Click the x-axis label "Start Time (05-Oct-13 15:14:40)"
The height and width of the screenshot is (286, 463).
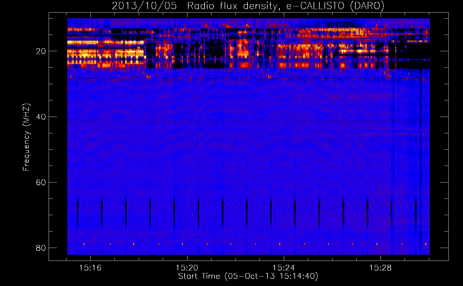[248, 276]
